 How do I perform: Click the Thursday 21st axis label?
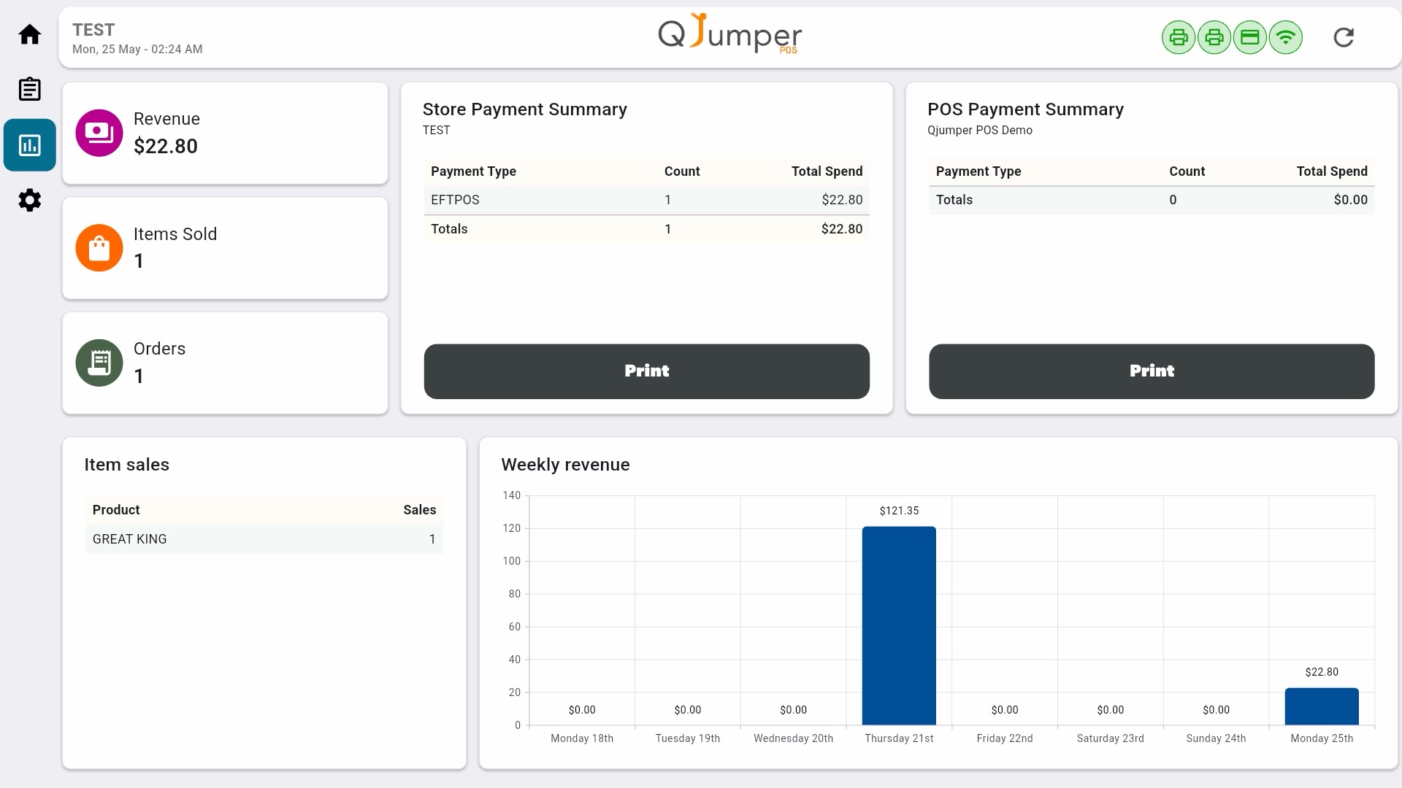[x=899, y=738]
